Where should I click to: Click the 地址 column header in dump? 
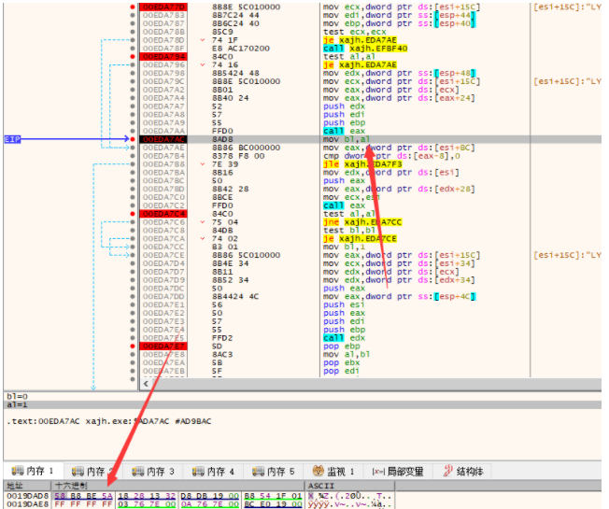27,486
